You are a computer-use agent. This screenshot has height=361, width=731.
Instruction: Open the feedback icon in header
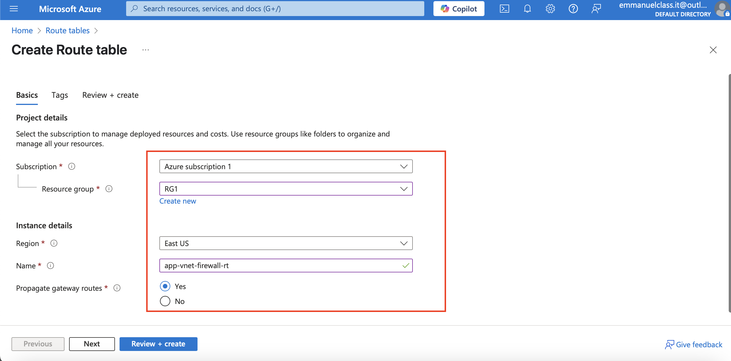tap(596, 9)
